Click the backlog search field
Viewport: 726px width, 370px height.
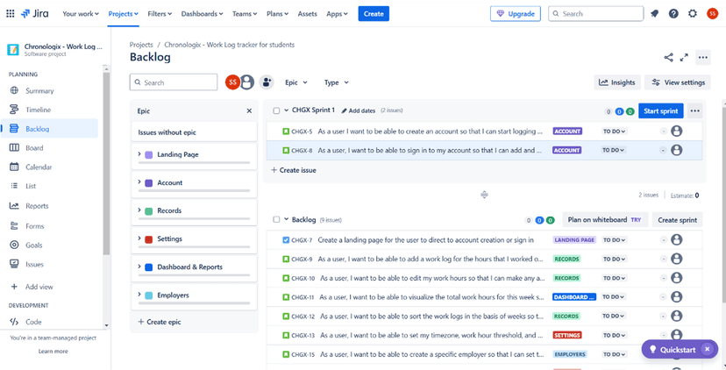(x=174, y=82)
